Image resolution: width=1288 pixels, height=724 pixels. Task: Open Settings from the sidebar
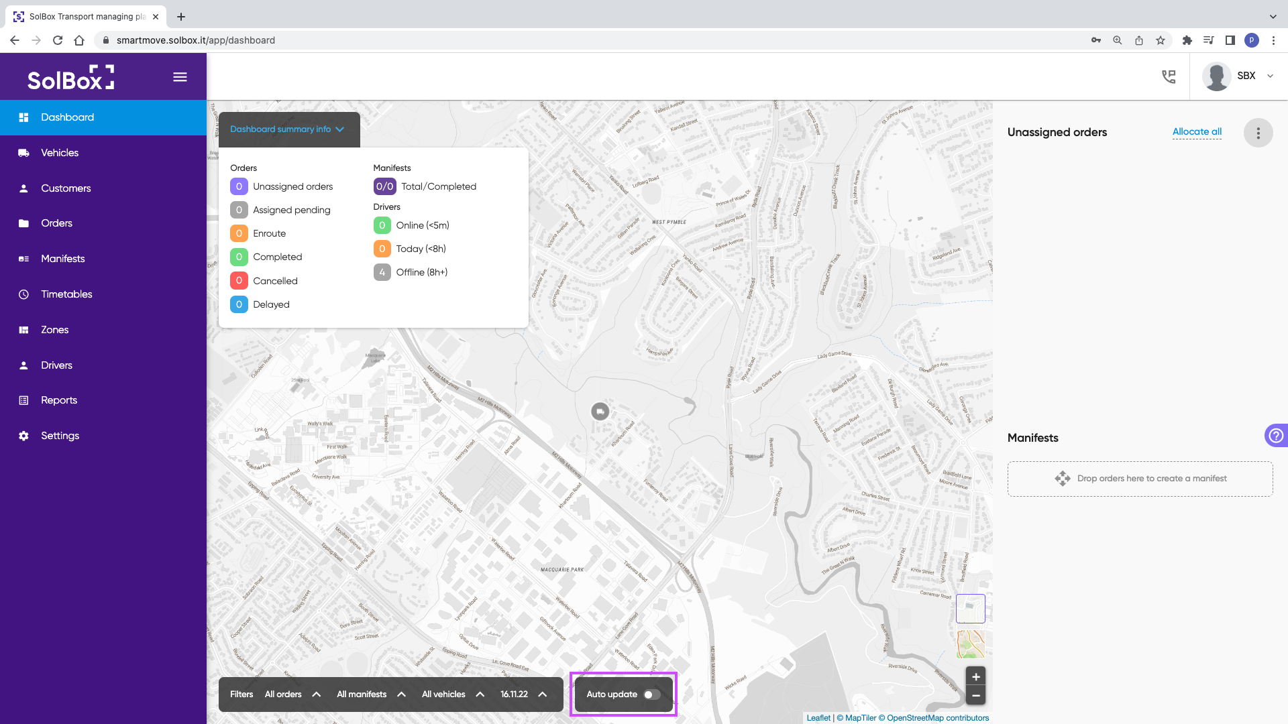[x=60, y=435]
